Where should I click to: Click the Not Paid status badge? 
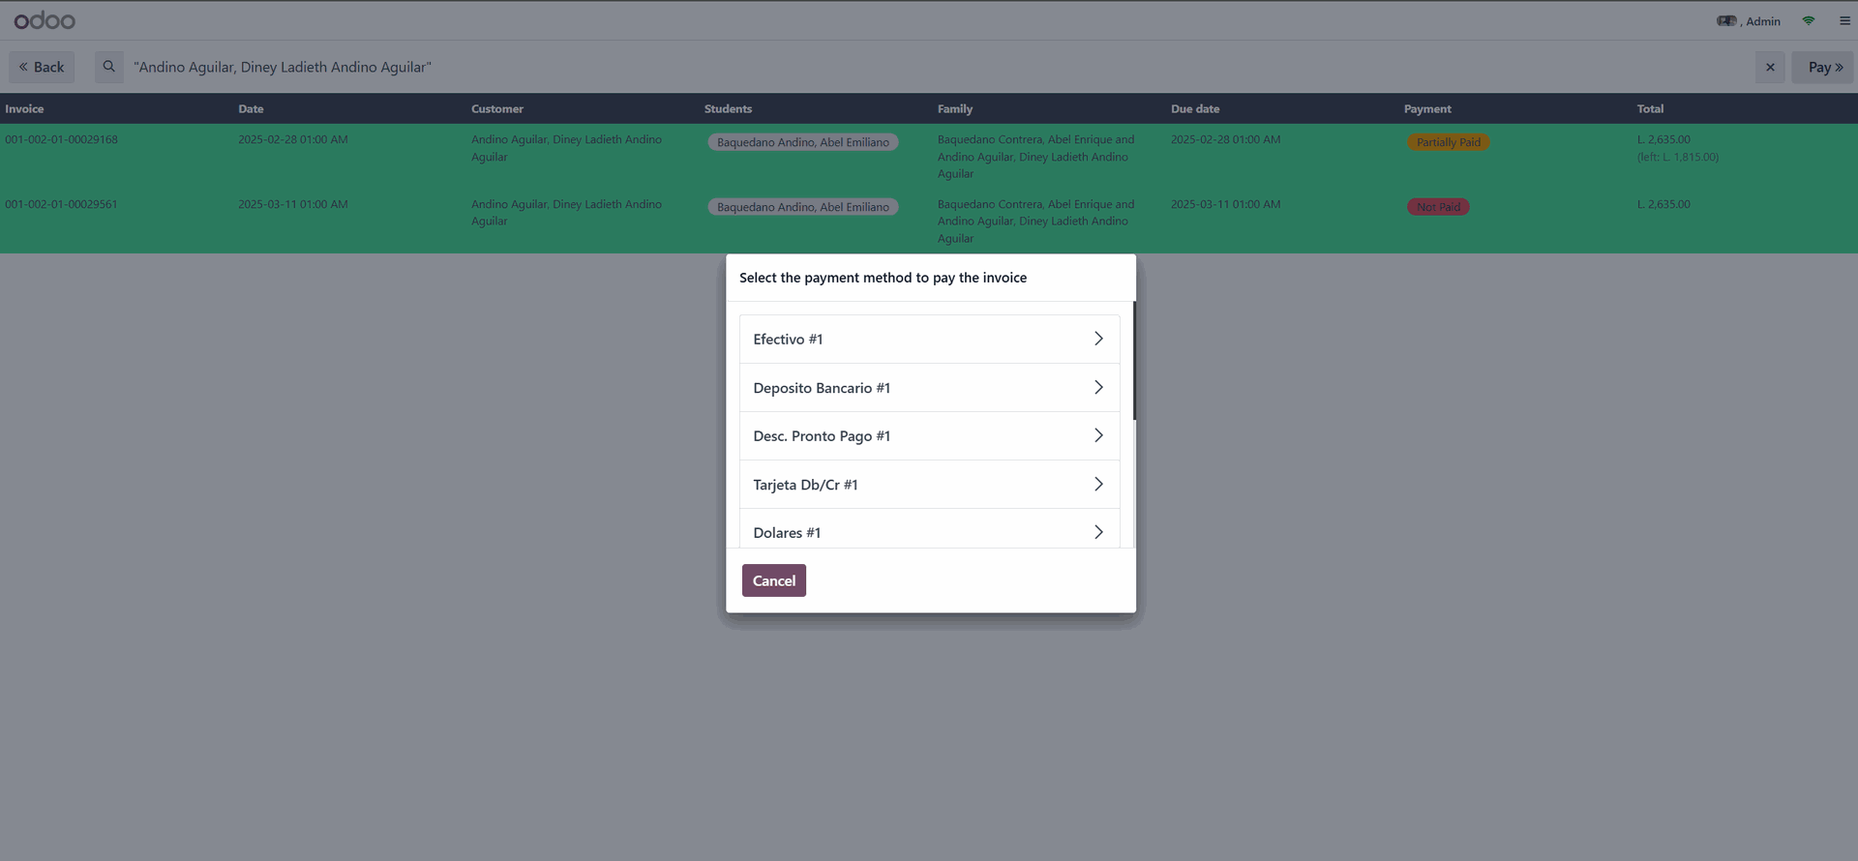(1438, 207)
